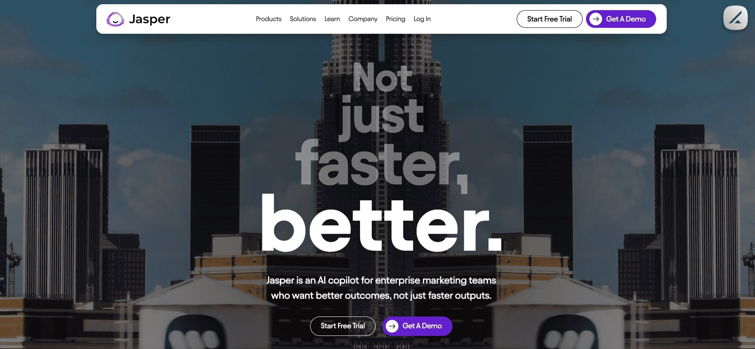Click the faded 'Not' headline word
This screenshot has height=349, width=755.
coord(382,78)
